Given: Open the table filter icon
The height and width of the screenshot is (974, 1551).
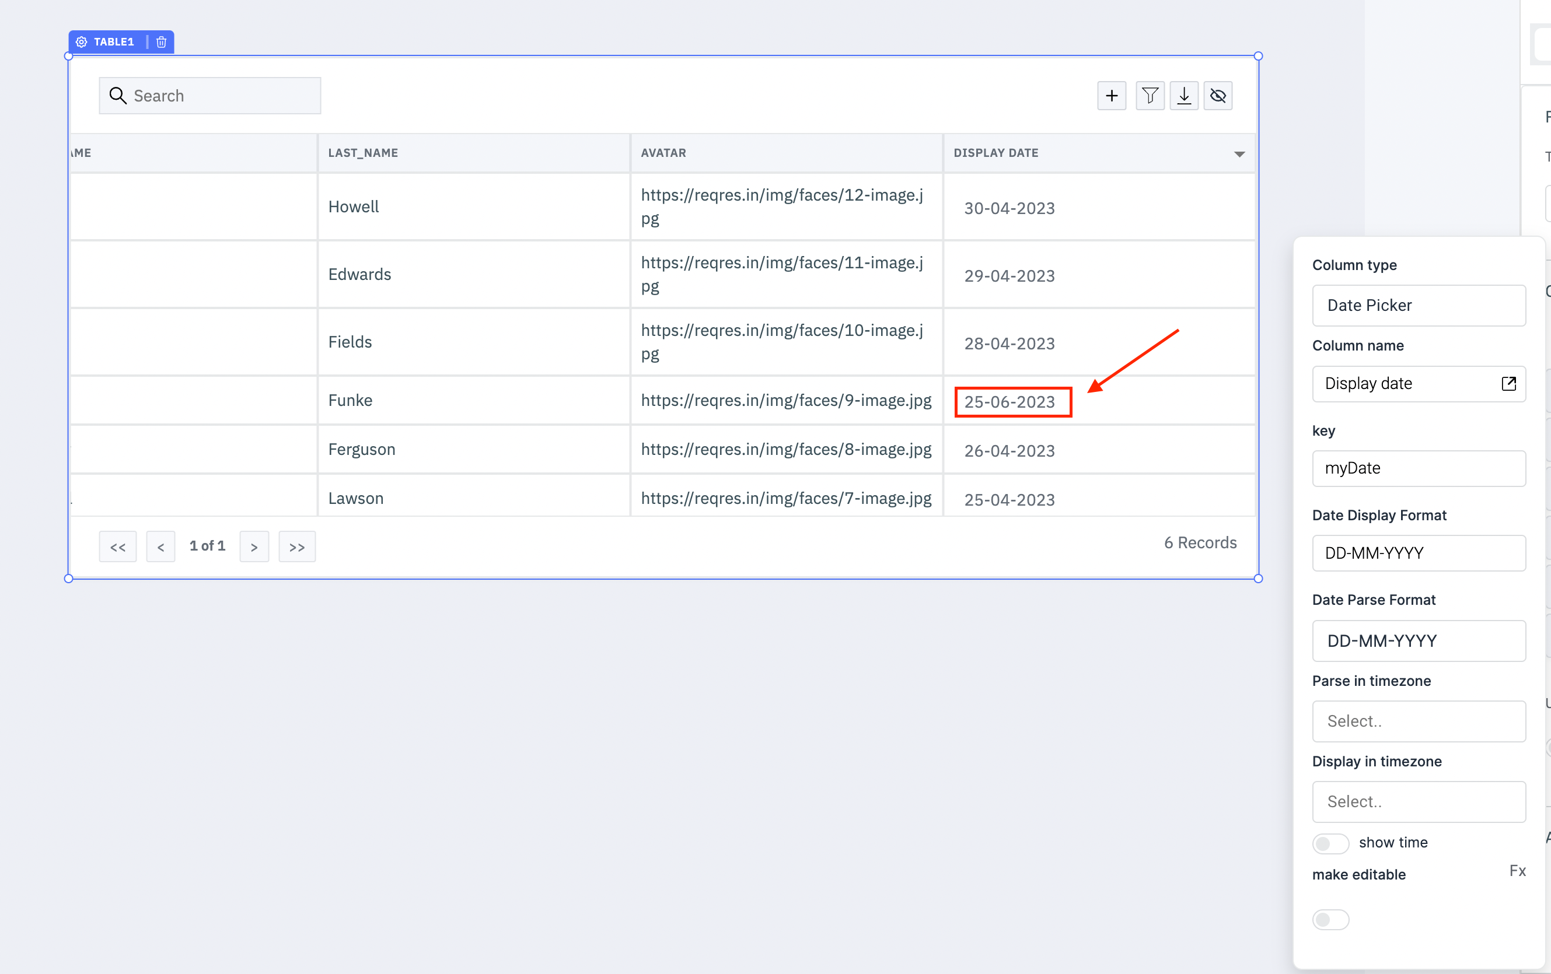Looking at the screenshot, I should pyautogui.click(x=1150, y=95).
